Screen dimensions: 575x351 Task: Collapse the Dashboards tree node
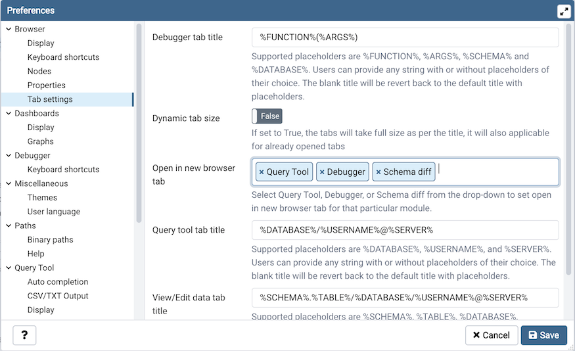[x=9, y=113]
